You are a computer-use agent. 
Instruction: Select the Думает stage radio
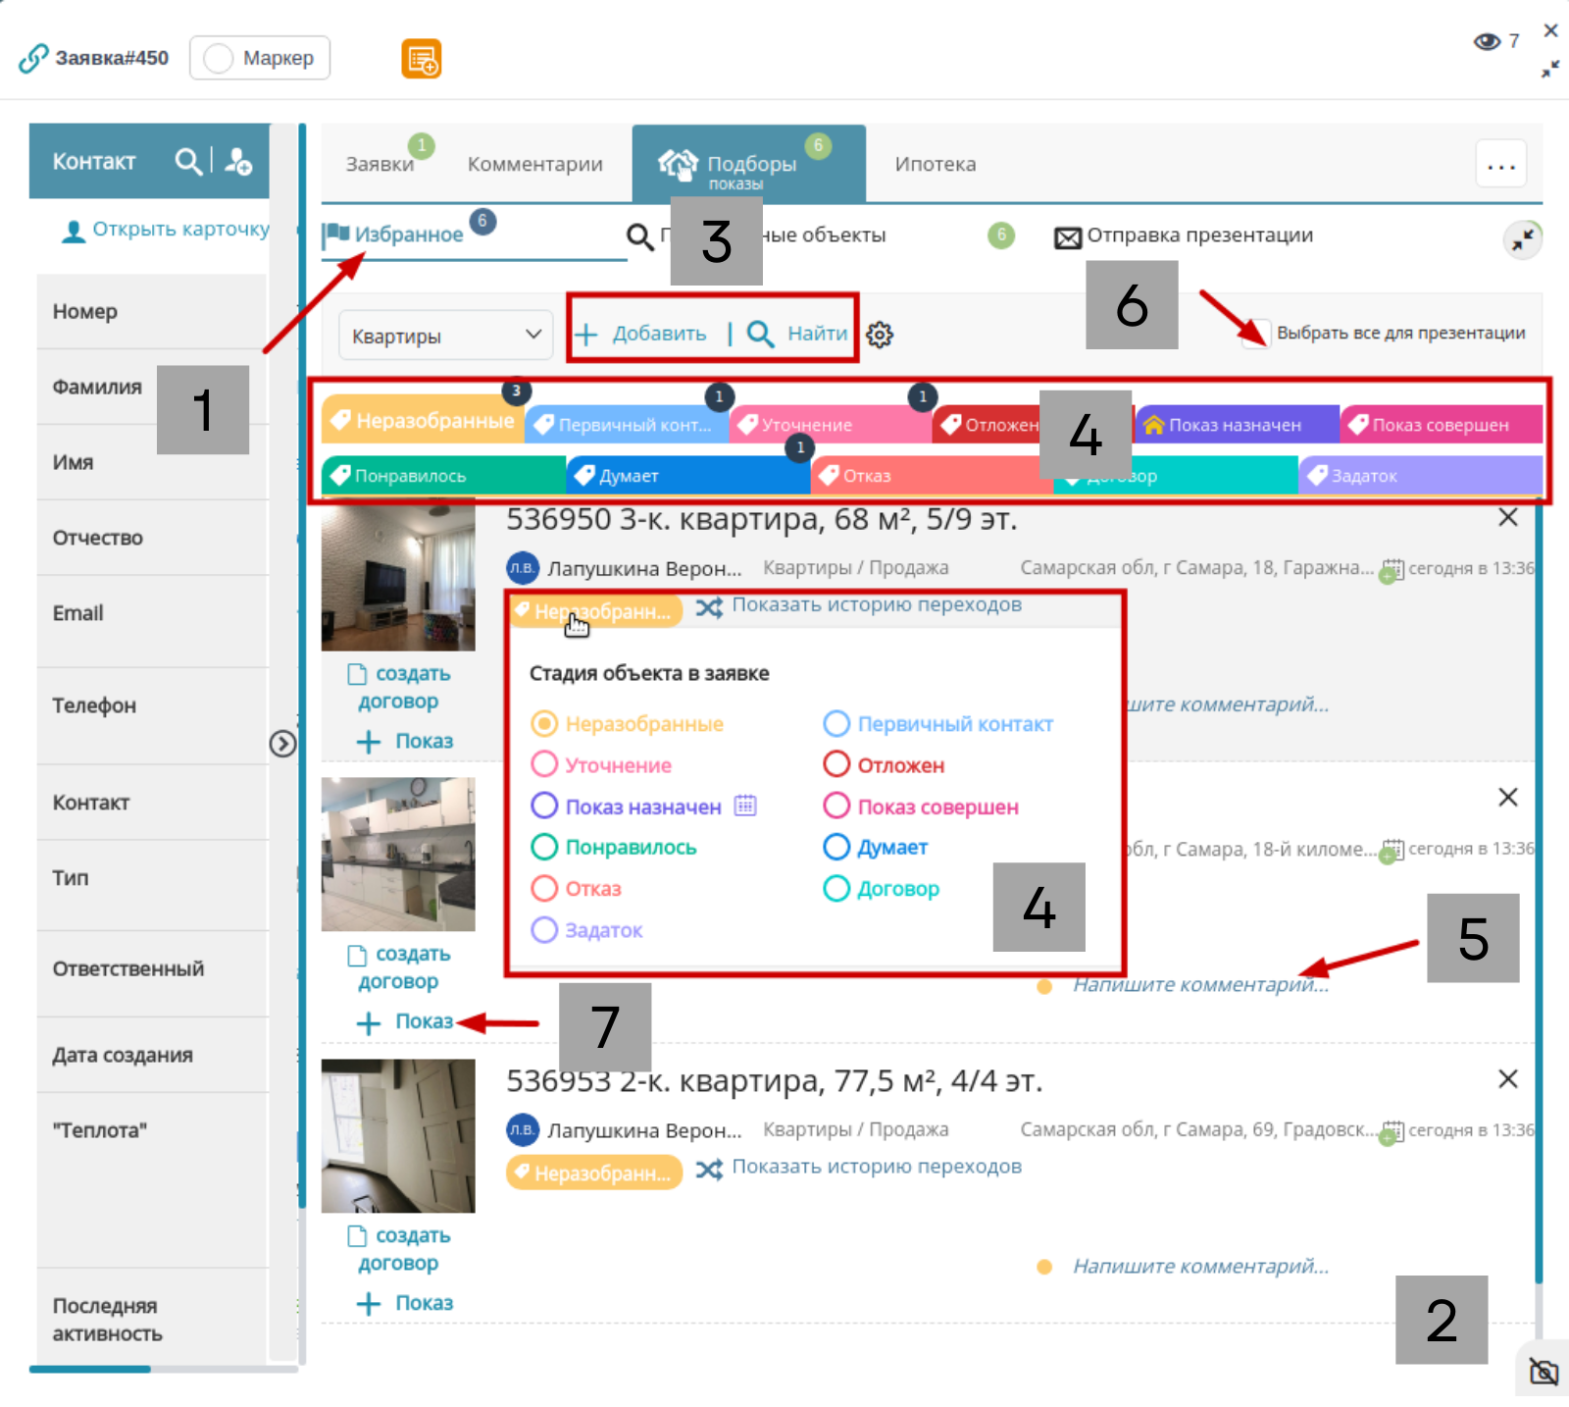(x=836, y=847)
